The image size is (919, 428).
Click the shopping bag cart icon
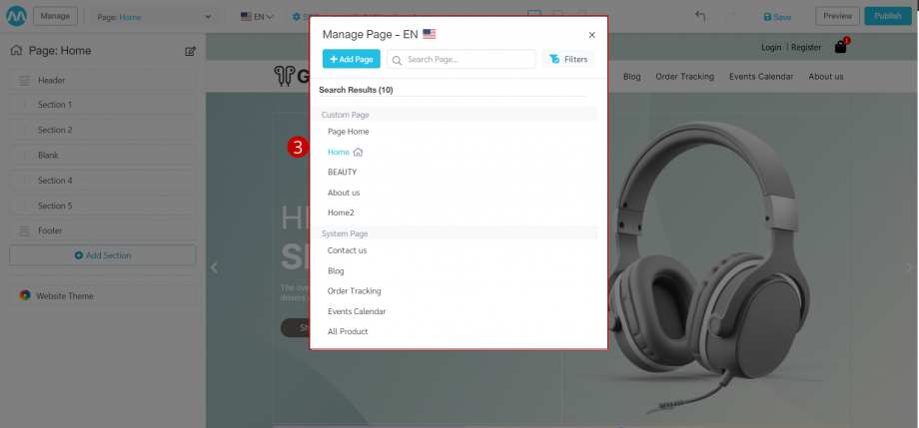click(841, 47)
